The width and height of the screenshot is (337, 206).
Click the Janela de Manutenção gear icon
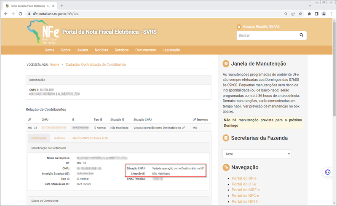tap(226, 64)
